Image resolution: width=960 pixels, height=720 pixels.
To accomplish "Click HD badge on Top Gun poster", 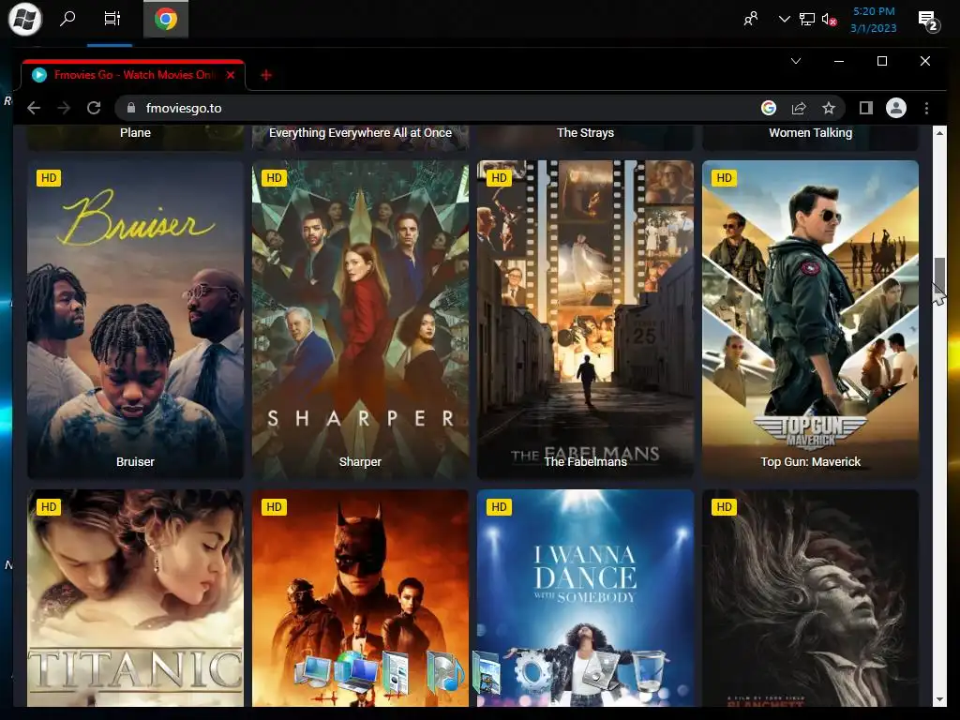I will 724,177.
